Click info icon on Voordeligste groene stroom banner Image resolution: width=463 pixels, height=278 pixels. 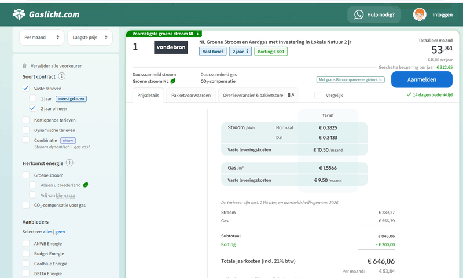click(197, 34)
